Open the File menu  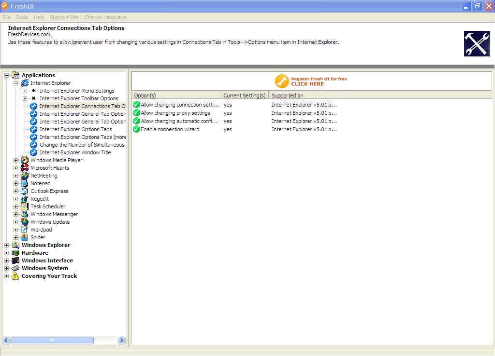pos(6,17)
